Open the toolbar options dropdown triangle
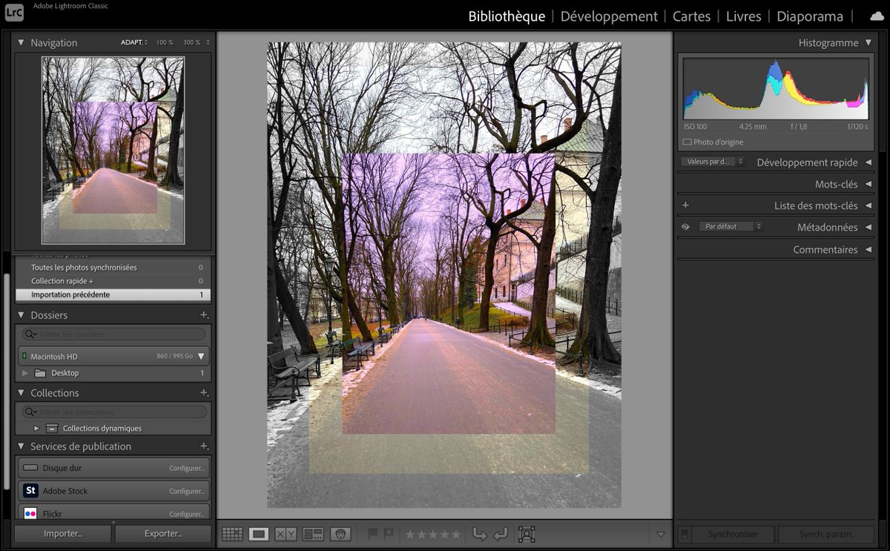Viewport: 890px width, 551px height. (x=661, y=534)
